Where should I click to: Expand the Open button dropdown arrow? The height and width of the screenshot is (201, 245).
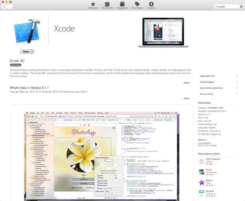click(33, 52)
